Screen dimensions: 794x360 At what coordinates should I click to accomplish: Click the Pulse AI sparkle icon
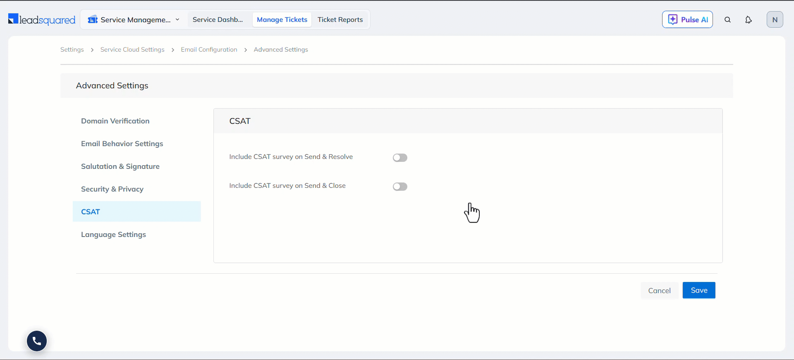point(673,19)
